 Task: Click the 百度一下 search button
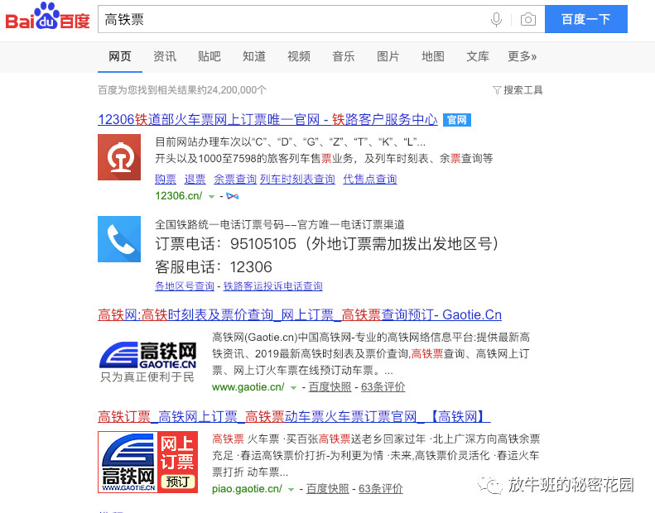pos(586,19)
